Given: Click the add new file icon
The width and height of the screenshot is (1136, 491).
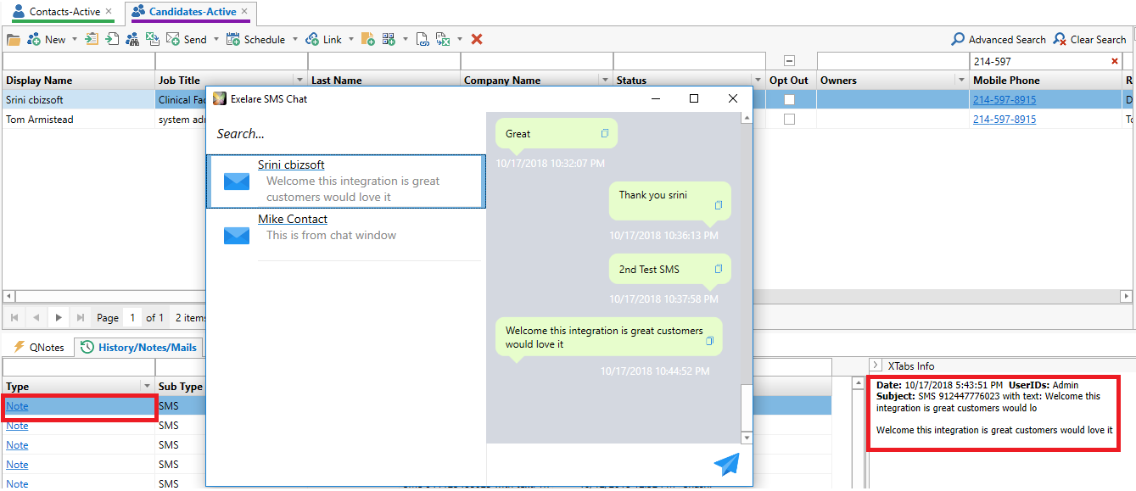Looking at the screenshot, I should 368,39.
